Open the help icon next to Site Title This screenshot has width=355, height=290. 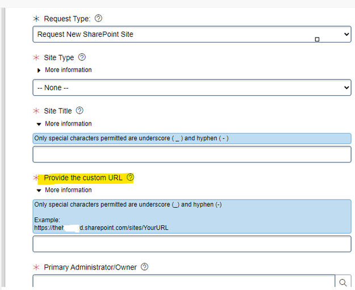coord(80,111)
